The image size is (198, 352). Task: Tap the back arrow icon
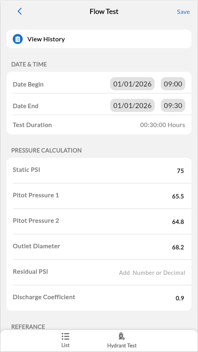pyautogui.click(x=20, y=12)
